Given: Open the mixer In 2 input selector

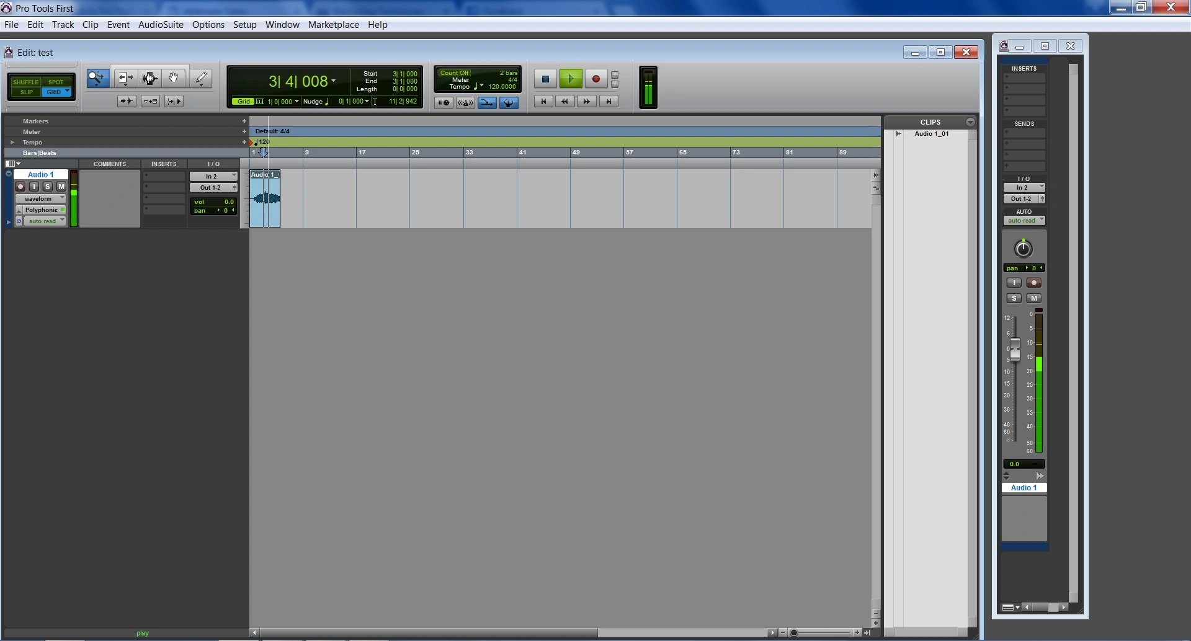Looking at the screenshot, I should pyautogui.click(x=1024, y=187).
